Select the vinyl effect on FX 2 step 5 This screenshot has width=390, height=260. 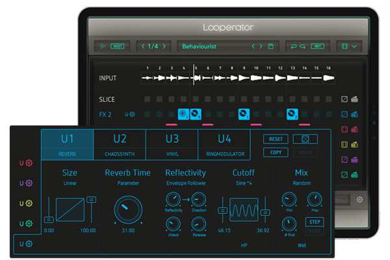(196, 114)
